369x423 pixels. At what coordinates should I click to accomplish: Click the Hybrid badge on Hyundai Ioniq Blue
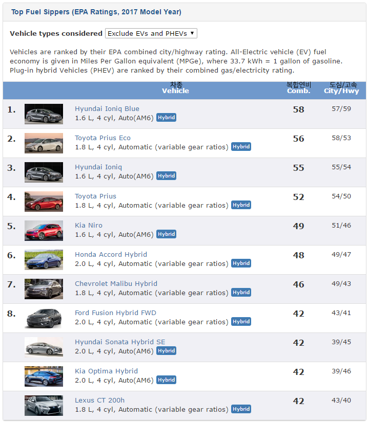point(166,118)
